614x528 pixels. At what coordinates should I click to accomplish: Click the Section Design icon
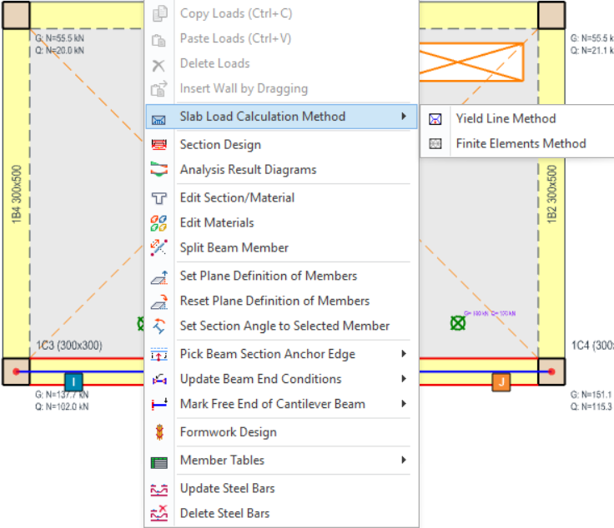coord(159,145)
